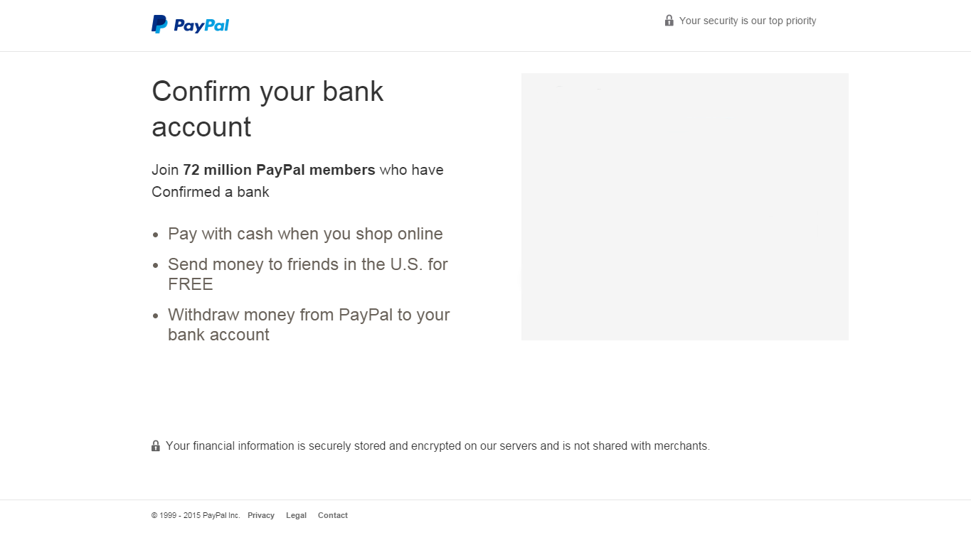
Task: Click the bullet dot beside Withdraw money
Action: [156, 316]
